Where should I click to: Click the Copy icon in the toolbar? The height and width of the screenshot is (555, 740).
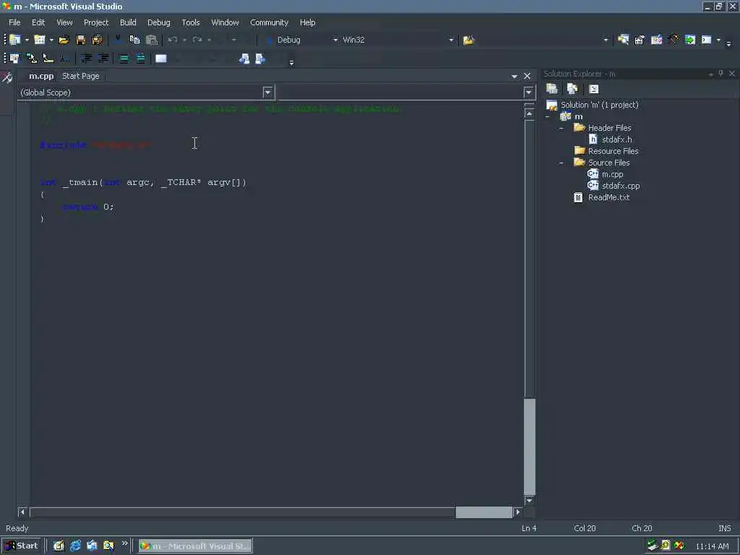pyautogui.click(x=134, y=40)
